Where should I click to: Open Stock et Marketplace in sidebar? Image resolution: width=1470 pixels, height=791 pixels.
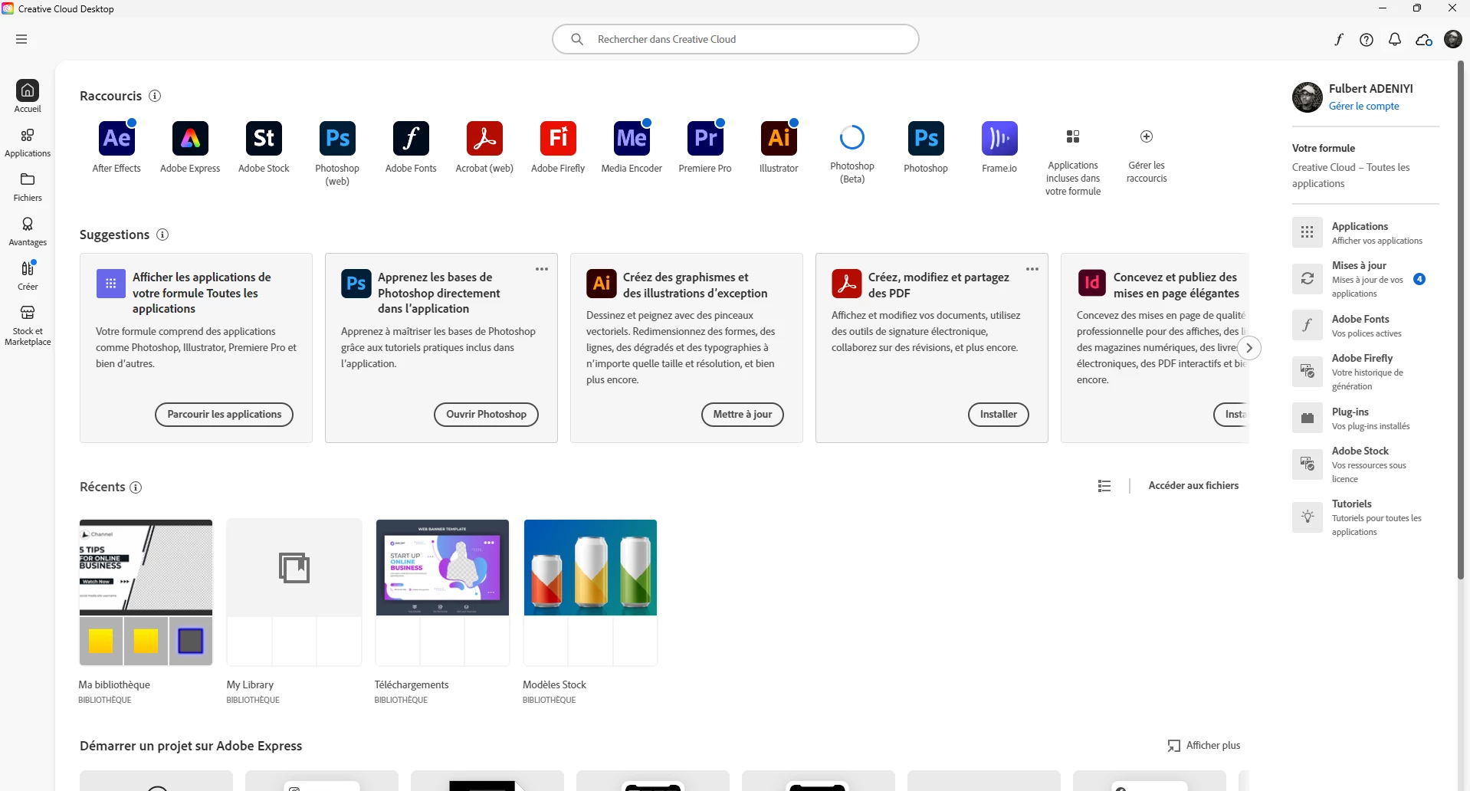[28, 325]
